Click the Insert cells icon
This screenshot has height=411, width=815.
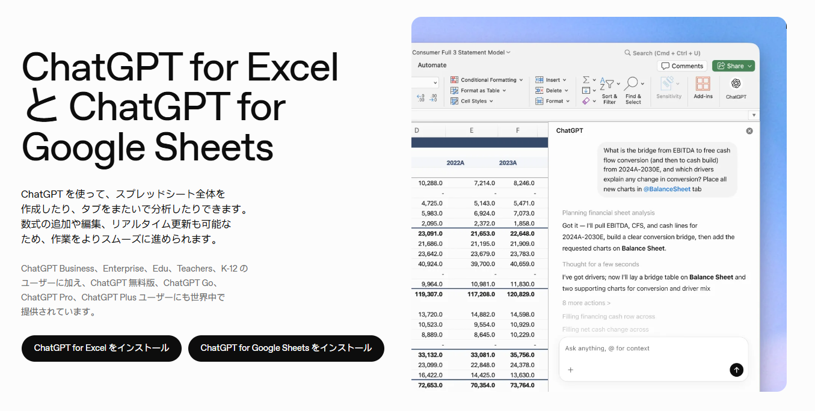[540, 80]
